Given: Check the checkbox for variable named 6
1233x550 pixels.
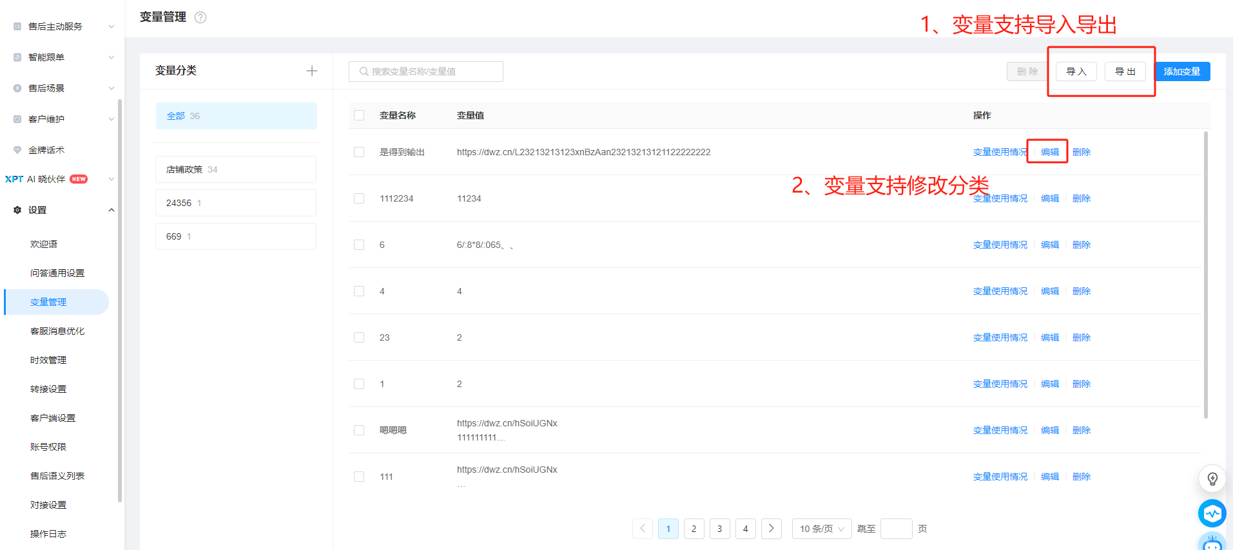Looking at the screenshot, I should point(359,245).
